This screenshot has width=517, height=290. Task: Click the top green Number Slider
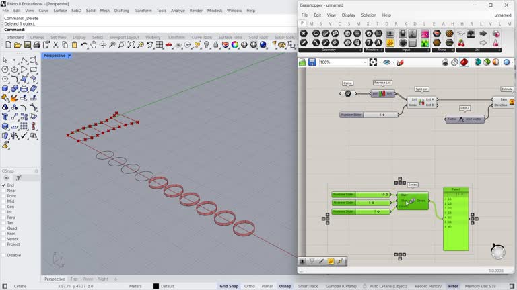pos(361,195)
